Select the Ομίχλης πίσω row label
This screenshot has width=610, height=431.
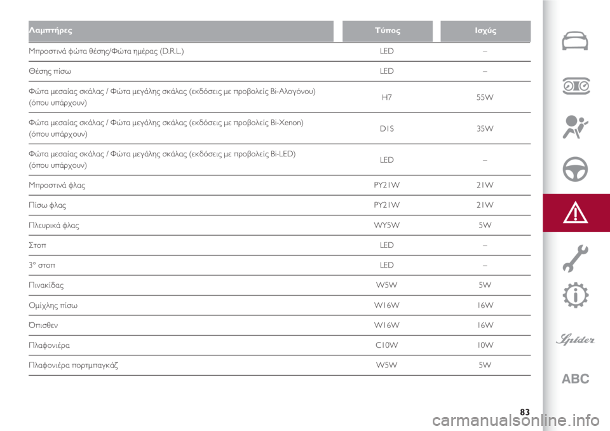click(x=53, y=305)
